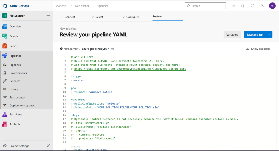The width and height of the screenshot is (279, 151).
Task: Click 'steps:' line in editor
Action: pyautogui.click(x=76, y=115)
